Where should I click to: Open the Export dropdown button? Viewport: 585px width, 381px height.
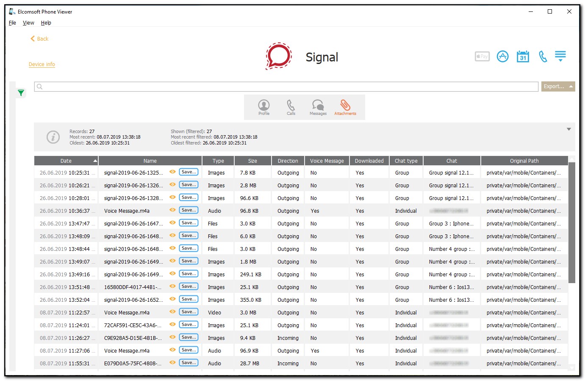tap(557, 86)
